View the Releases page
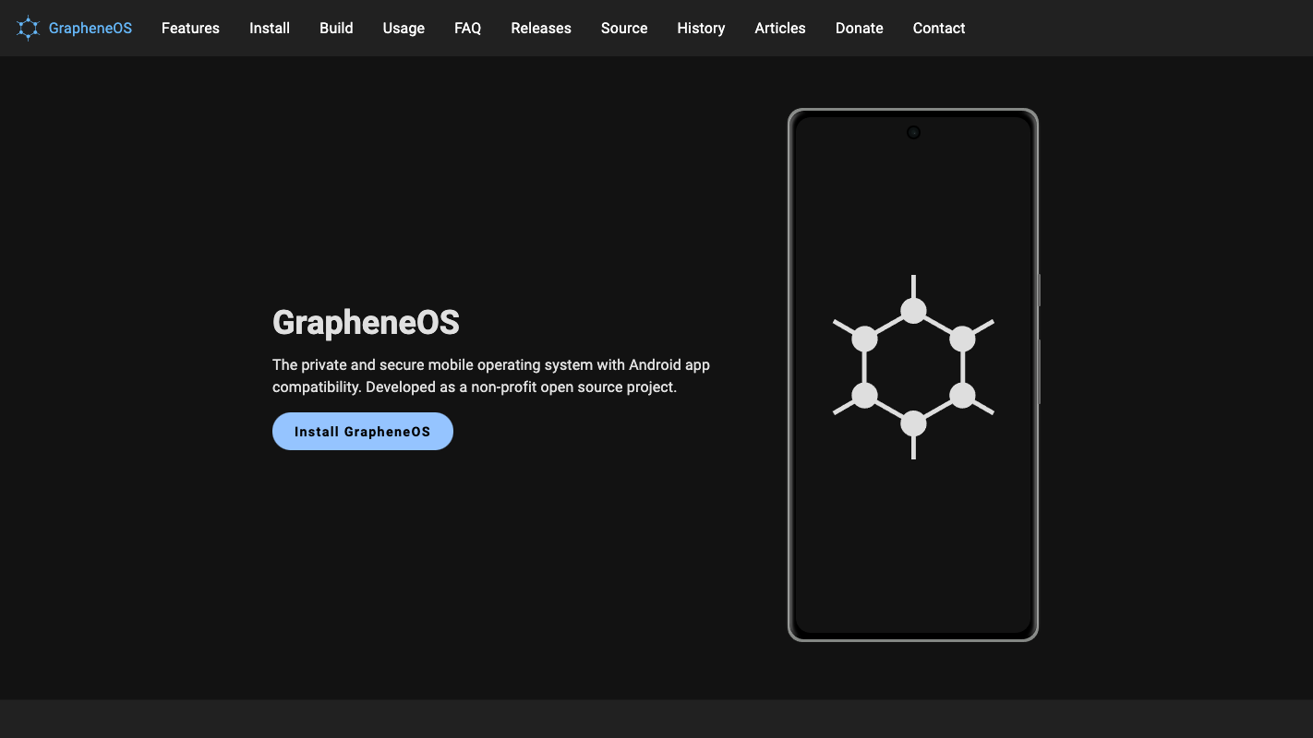The width and height of the screenshot is (1313, 738). coord(541,29)
